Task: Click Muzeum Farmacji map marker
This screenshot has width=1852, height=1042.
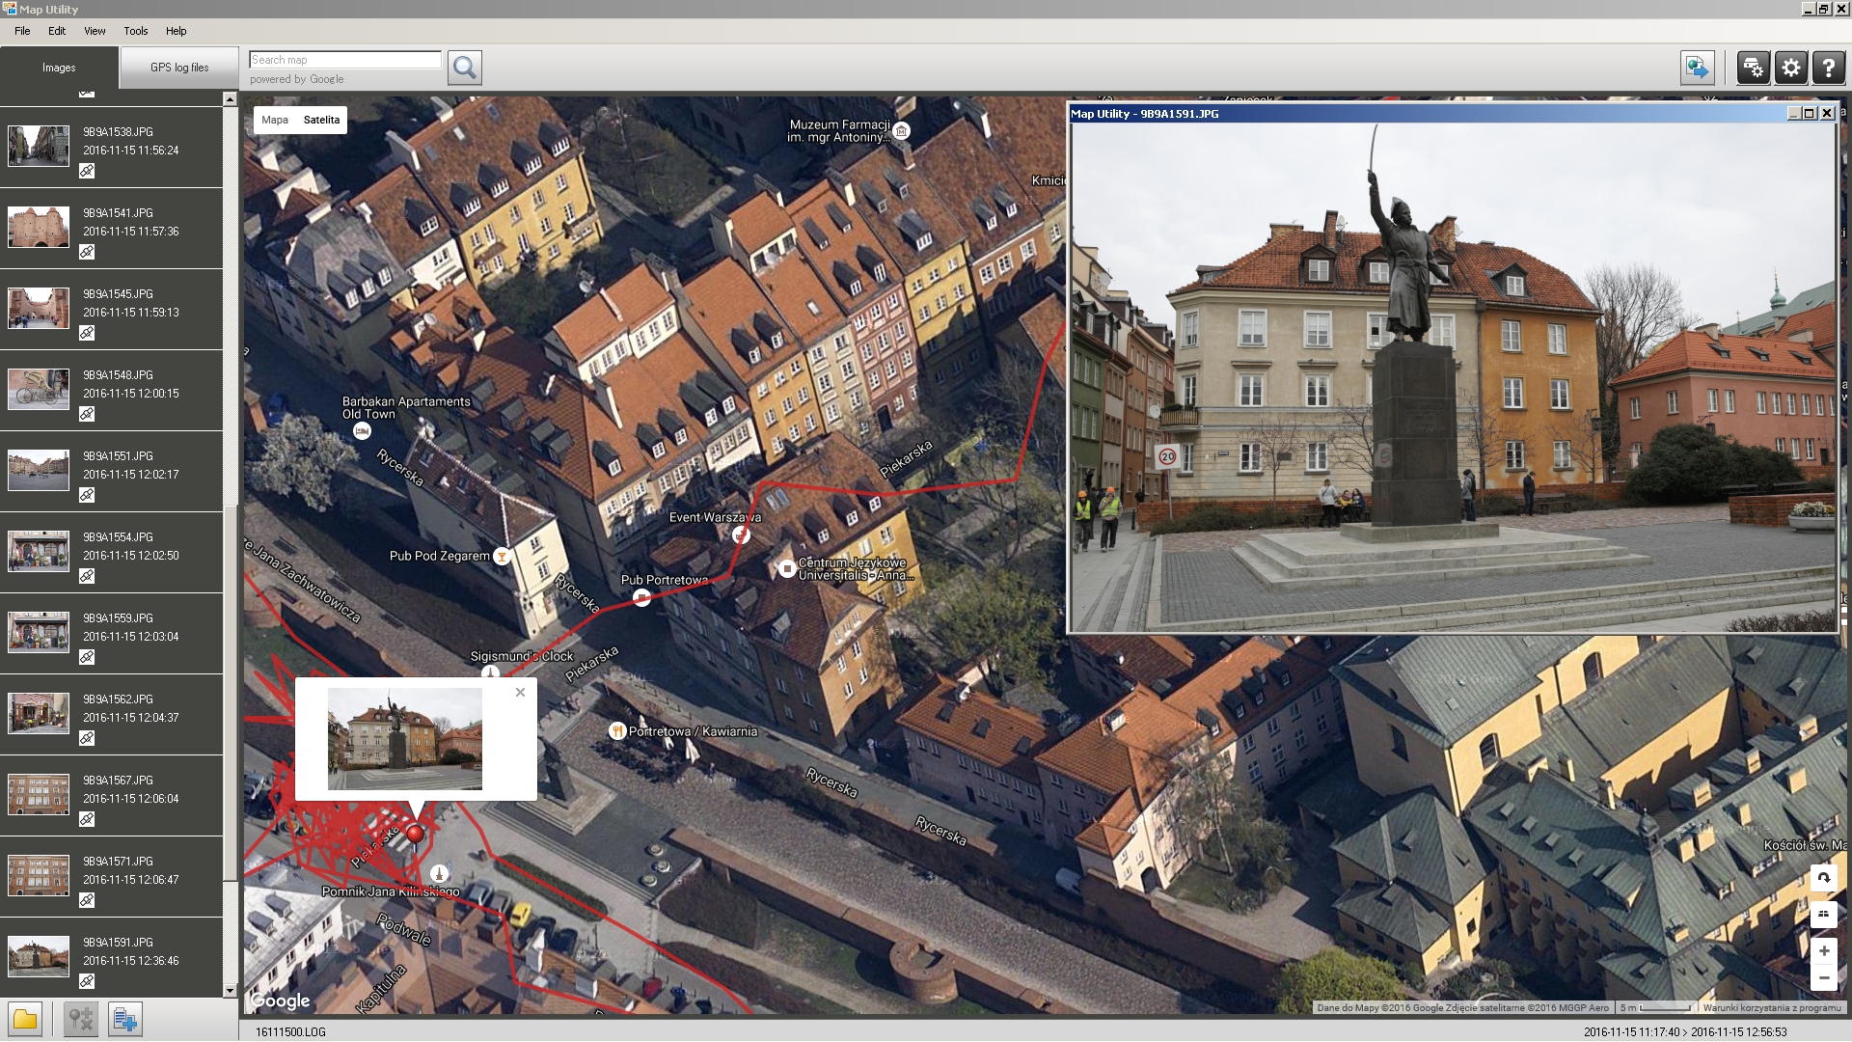Action: pos(901,131)
